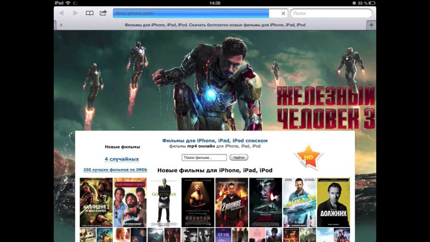Image resolution: width=430 pixels, height=242 pixels.
Task: Click the Поиск фильма input box
Action: point(204,158)
